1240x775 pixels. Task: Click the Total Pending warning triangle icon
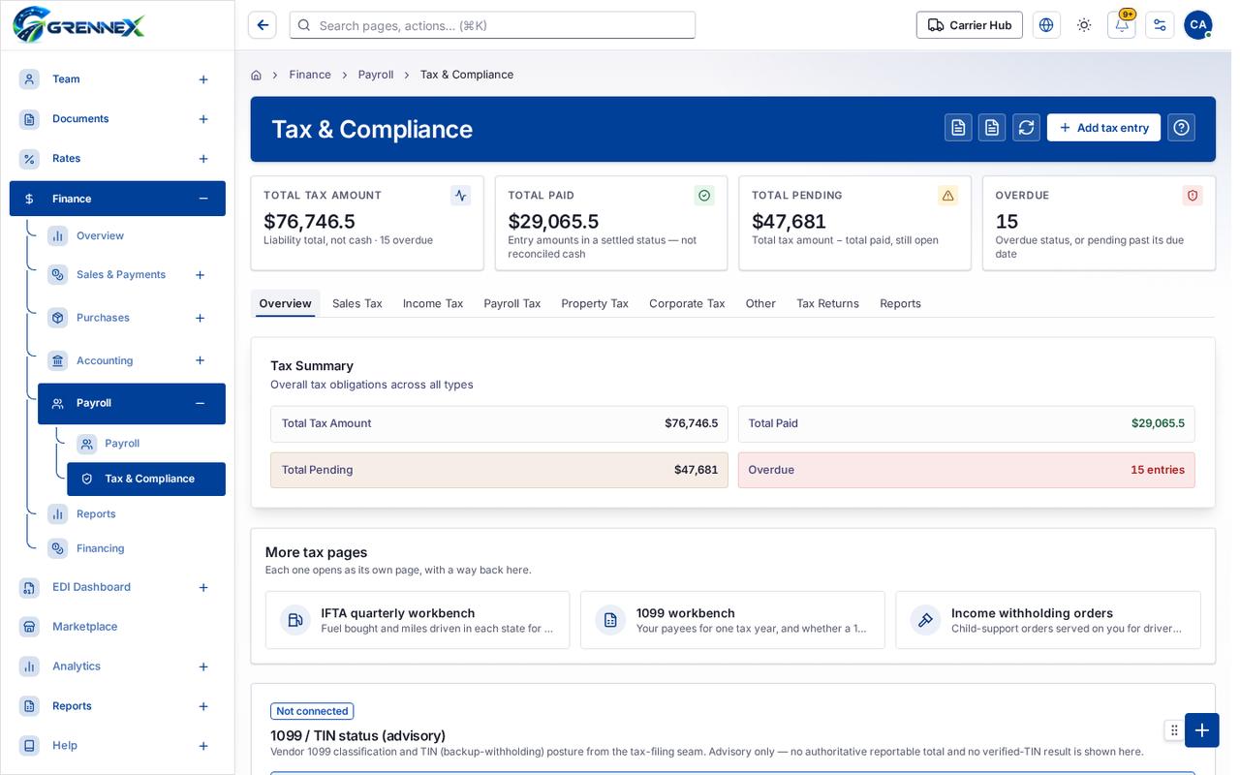[948, 196]
